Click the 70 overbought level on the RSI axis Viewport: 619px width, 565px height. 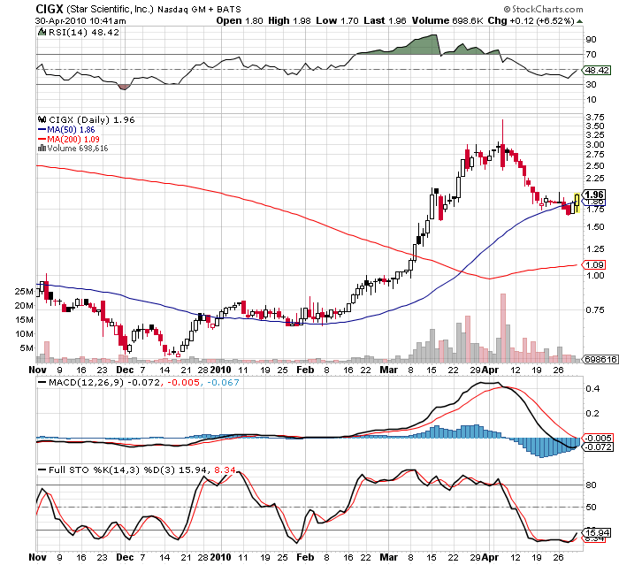click(x=592, y=55)
